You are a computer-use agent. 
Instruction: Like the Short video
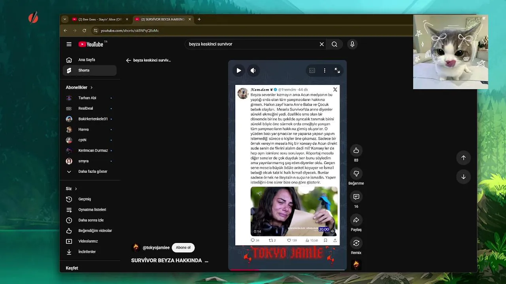click(x=356, y=150)
